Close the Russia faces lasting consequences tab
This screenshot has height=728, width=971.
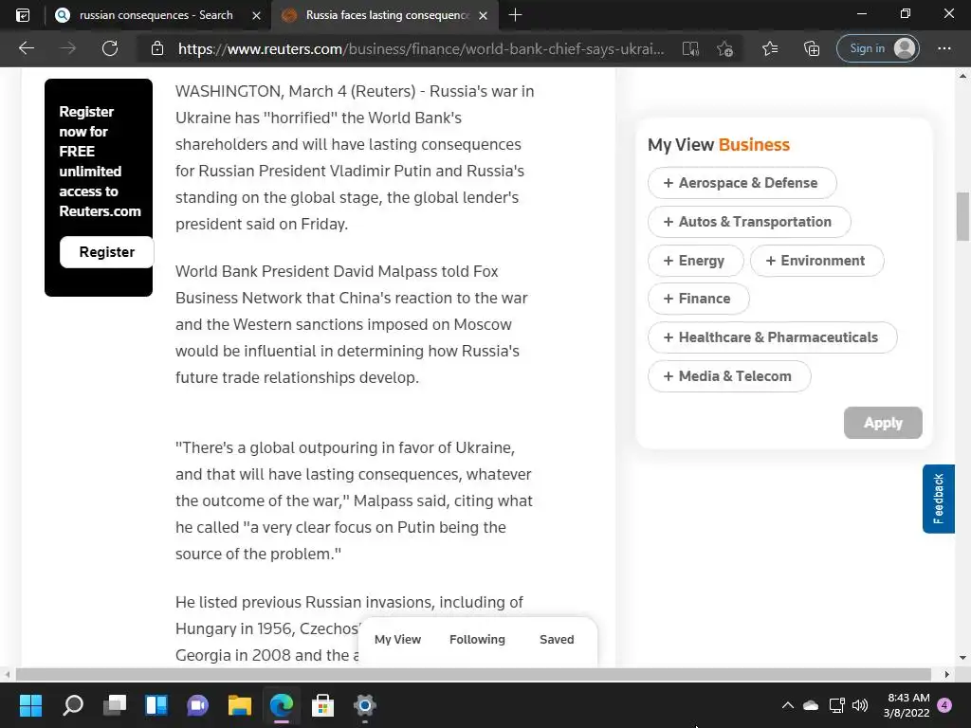(484, 15)
